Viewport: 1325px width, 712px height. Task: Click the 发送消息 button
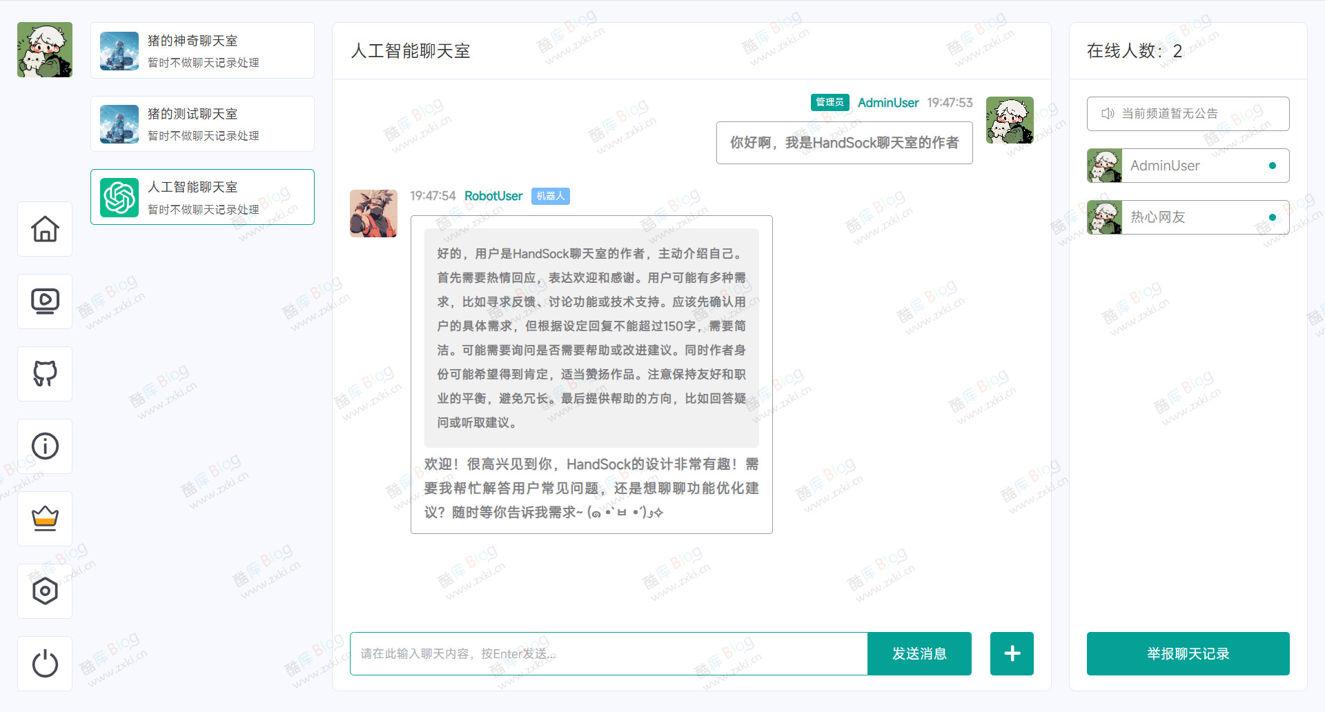tap(919, 653)
